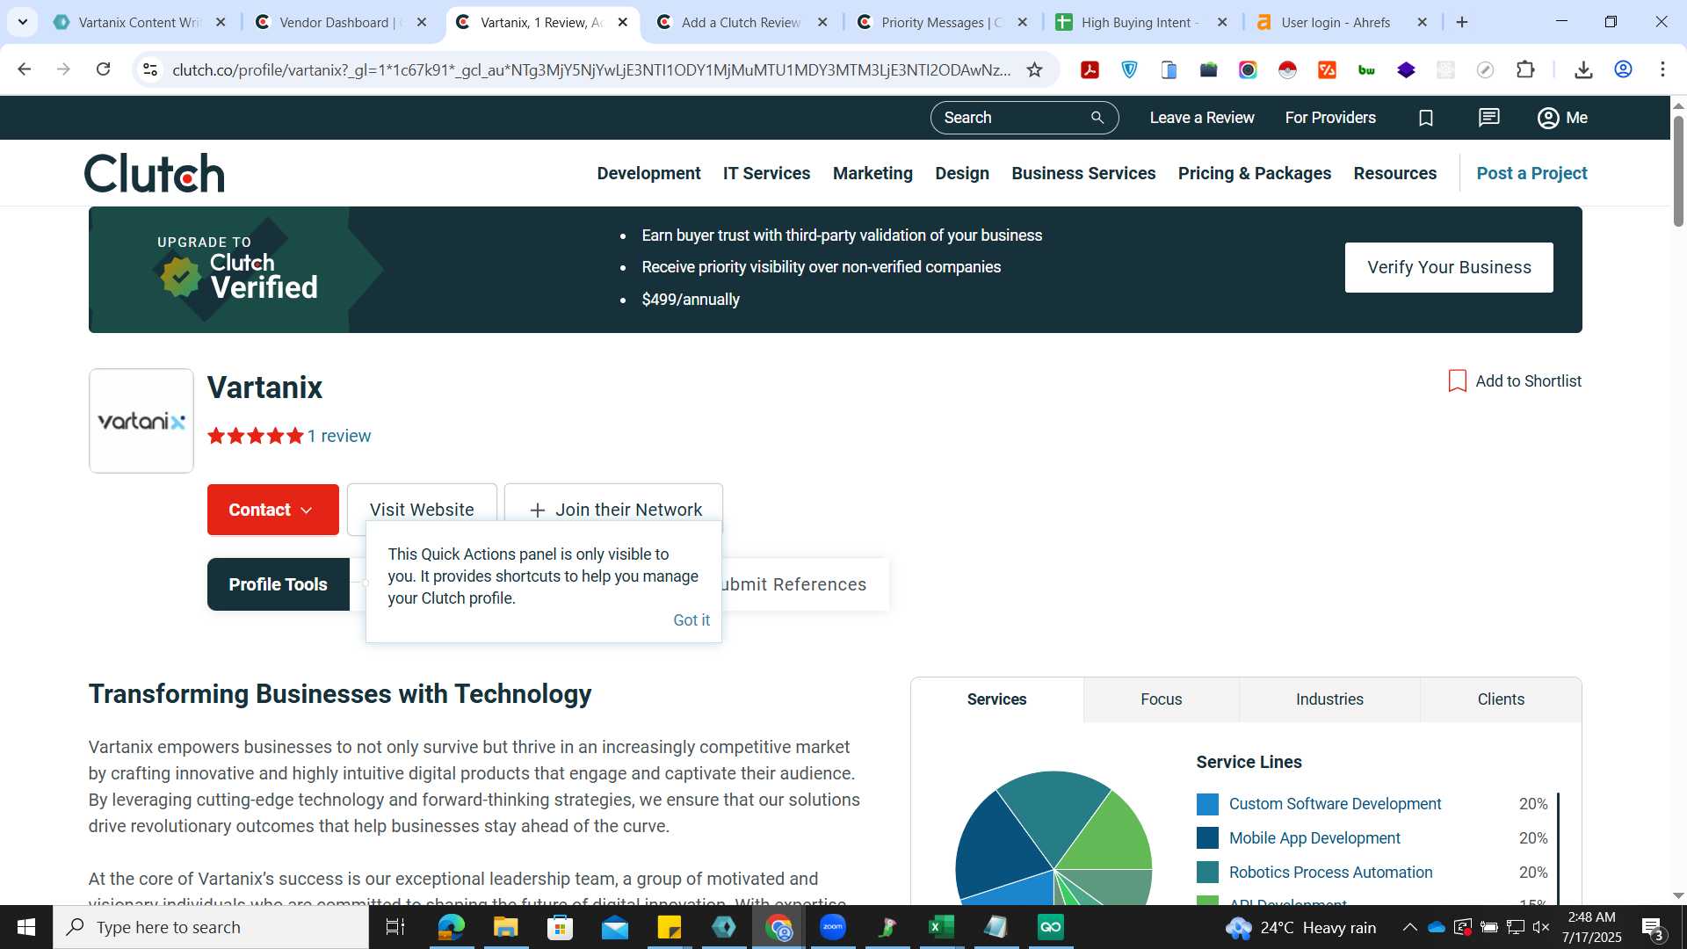
Task: Dismiss tooltip with Got it
Action: (x=691, y=620)
